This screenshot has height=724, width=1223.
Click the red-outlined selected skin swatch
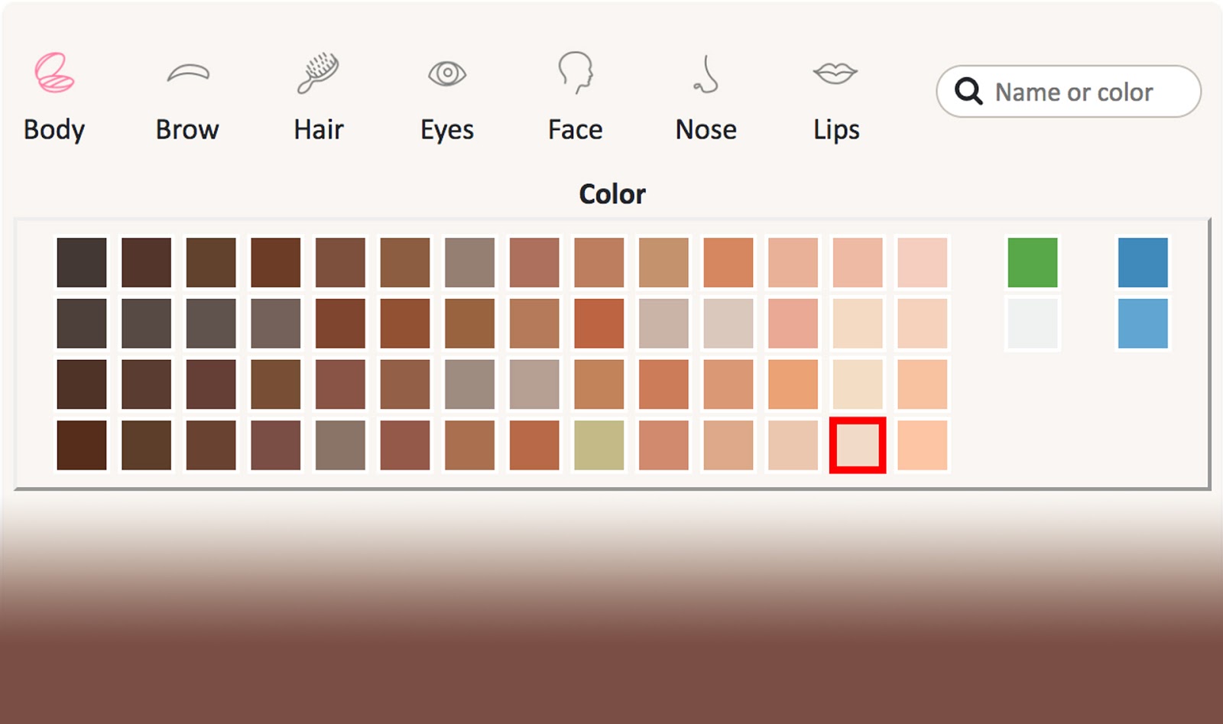pos(858,445)
